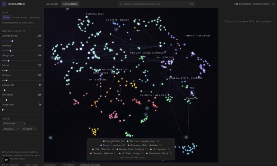Adjust the Network weight slider
Viewport: 277px width, 166px height.
22,80
